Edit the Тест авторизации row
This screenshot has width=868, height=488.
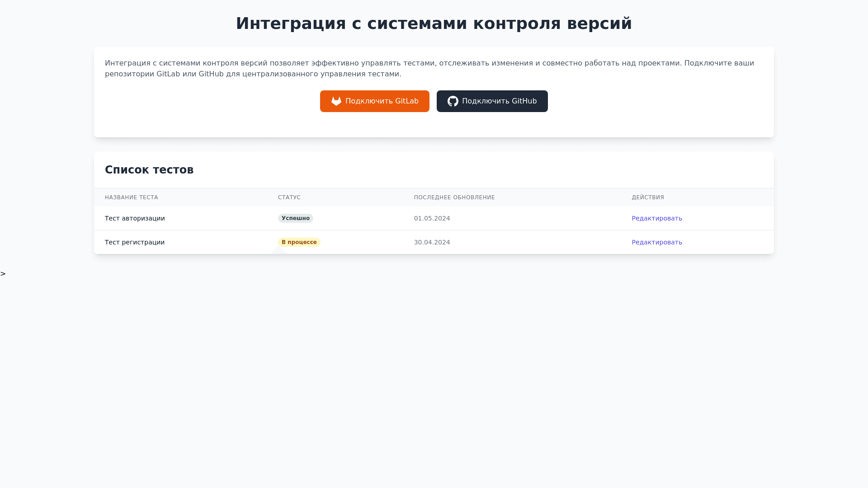click(x=656, y=218)
